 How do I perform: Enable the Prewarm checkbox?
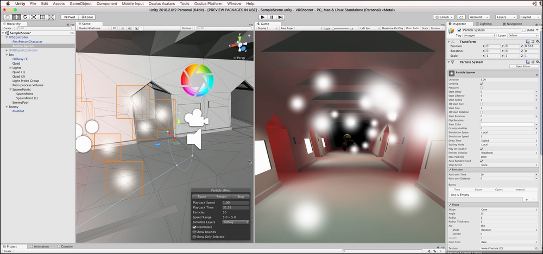481,88
